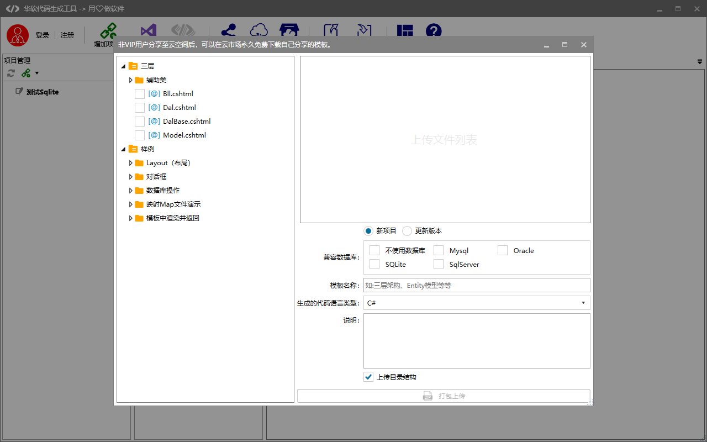This screenshot has width=707, height=442.
Task: Click the red user avatar icon
Action: [x=18, y=35]
